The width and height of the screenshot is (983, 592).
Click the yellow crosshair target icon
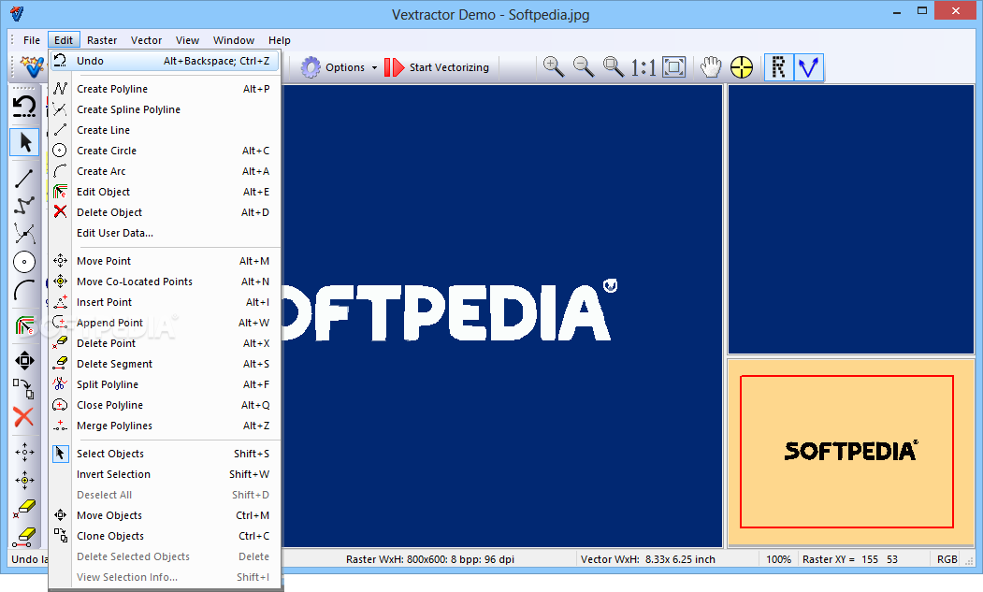pos(742,67)
